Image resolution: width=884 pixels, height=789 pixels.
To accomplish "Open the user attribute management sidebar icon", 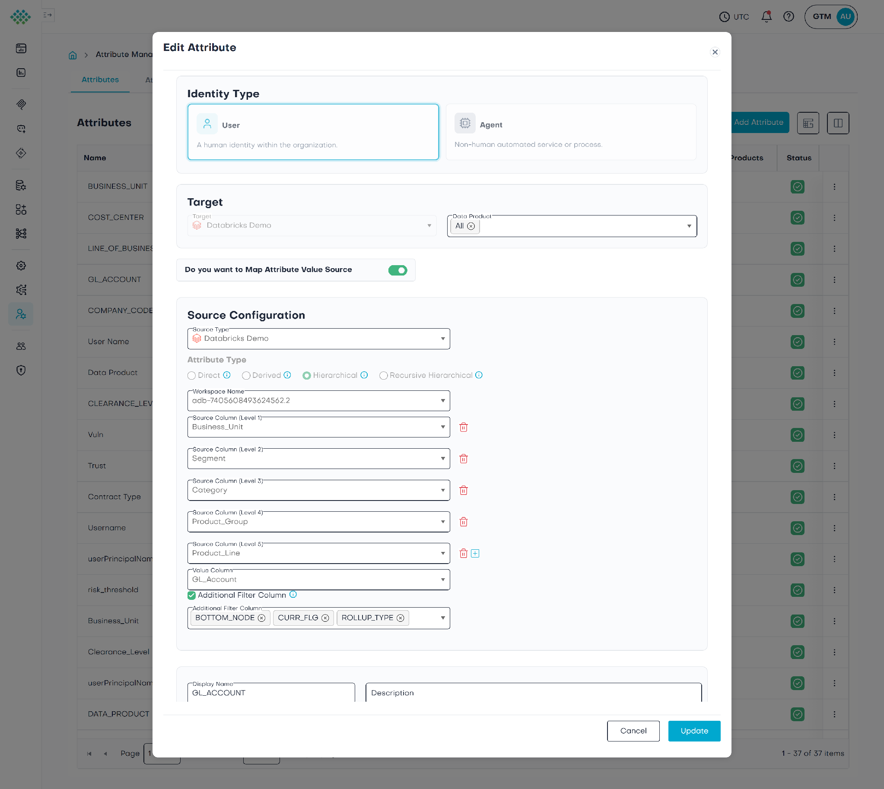I will click(x=21, y=314).
